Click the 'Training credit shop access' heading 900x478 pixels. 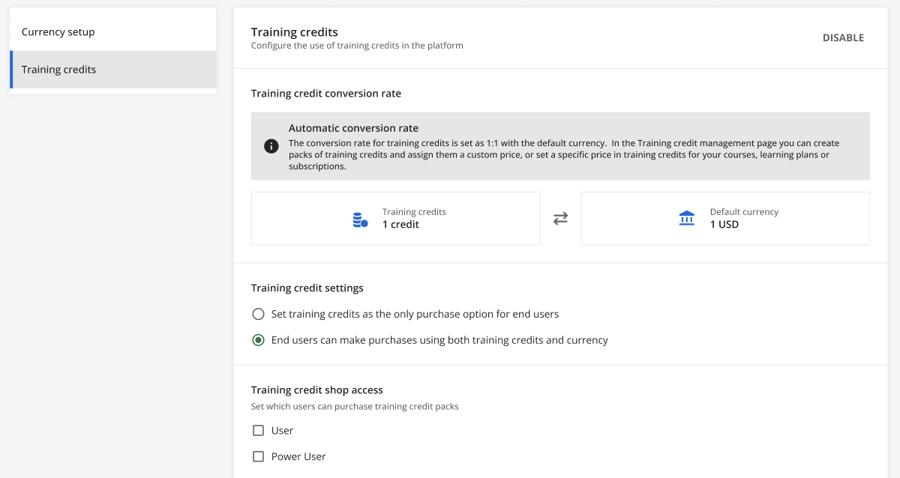coord(317,390)
